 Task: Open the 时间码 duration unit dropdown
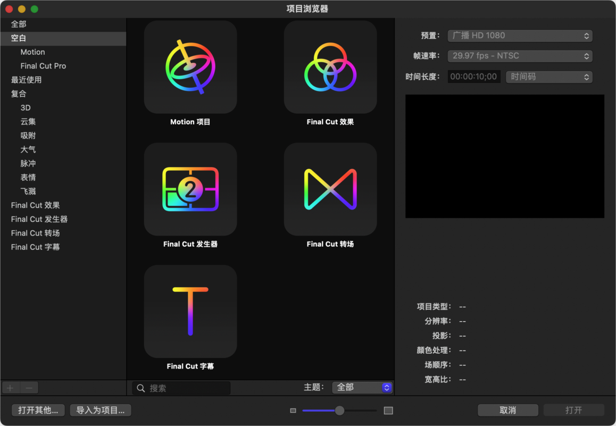(548, 77)
